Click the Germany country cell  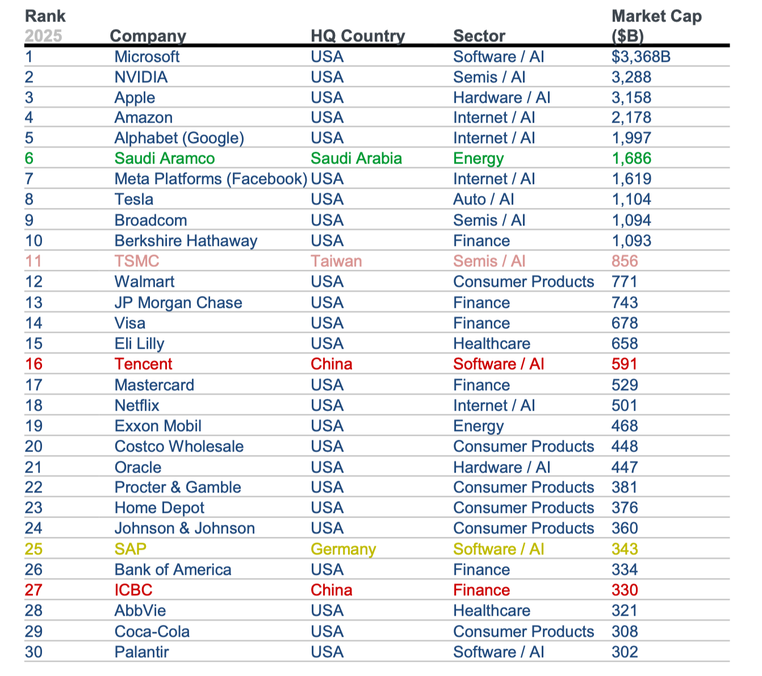click(343, 549)
